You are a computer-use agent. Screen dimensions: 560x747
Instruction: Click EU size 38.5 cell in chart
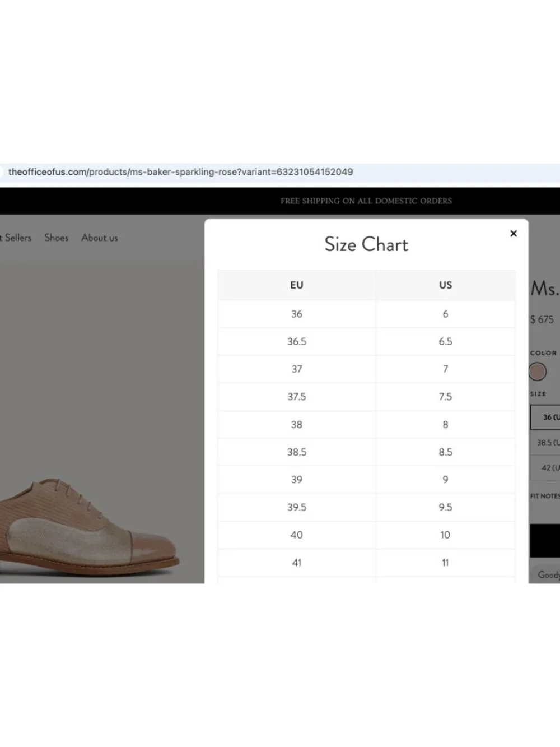[297, 452]
